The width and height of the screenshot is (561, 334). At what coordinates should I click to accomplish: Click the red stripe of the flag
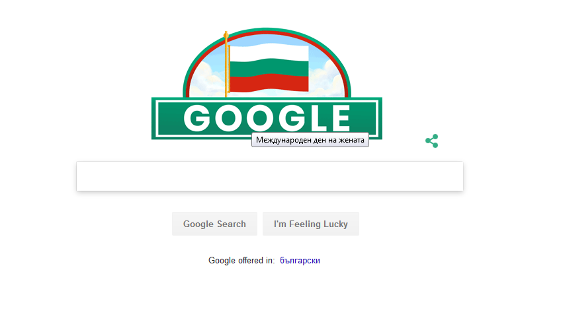269,83
